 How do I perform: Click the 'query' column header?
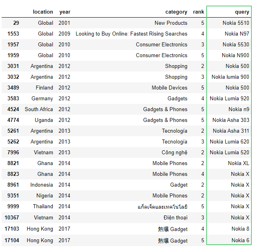click(242, 12)
